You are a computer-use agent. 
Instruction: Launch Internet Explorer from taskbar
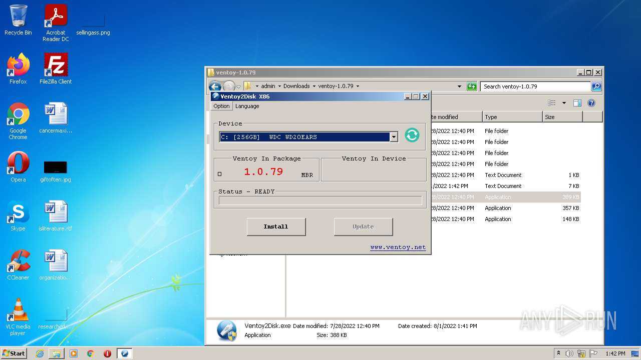click(x=40, y=353)
